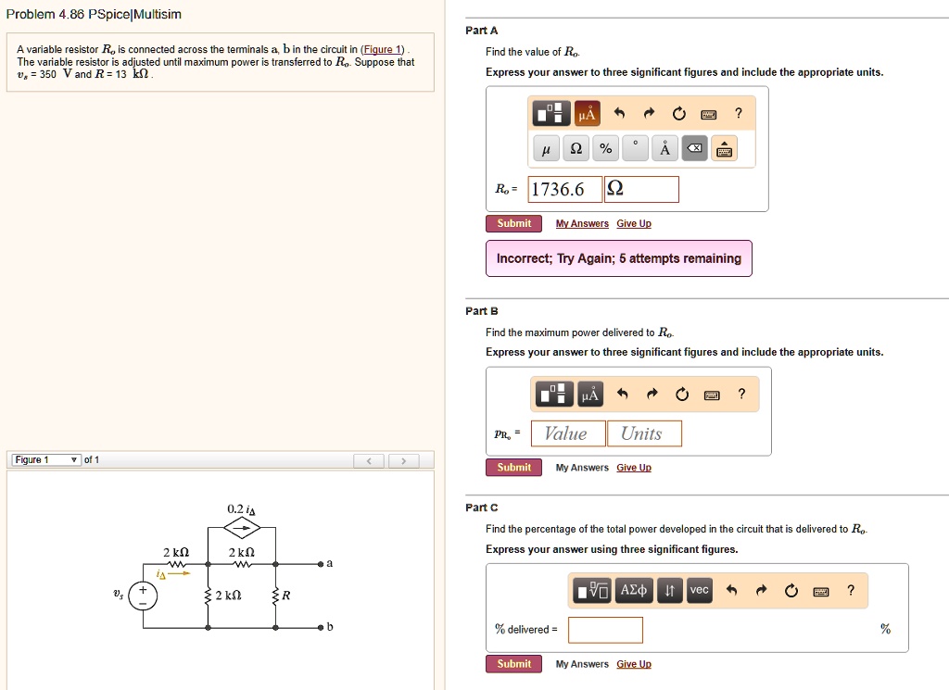Screen dimensions: 949x690
Task: Click the vec vector notation icon
Action: [699, 590]
